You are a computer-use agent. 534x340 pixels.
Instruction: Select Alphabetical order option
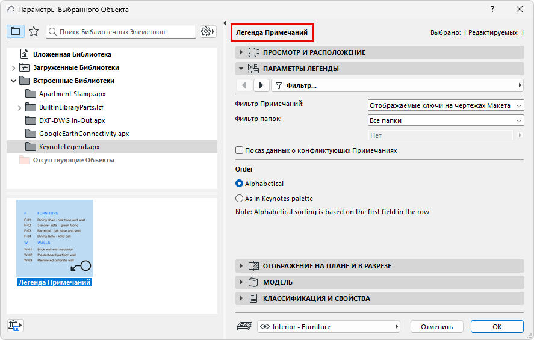point(240,184)
